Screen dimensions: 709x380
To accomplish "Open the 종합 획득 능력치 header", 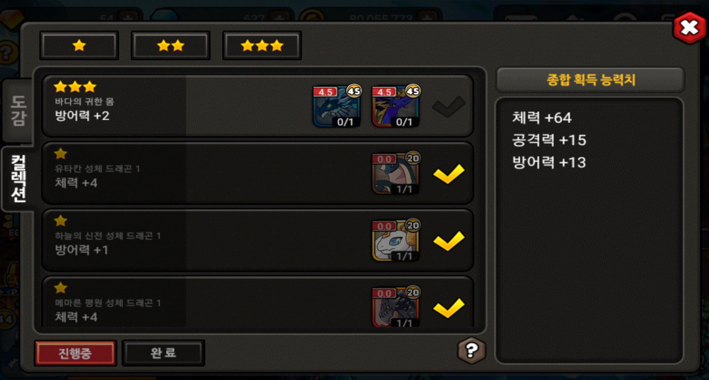I will point(590,79).
